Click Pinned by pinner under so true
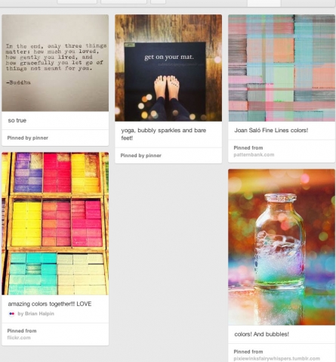 point(28,138)
